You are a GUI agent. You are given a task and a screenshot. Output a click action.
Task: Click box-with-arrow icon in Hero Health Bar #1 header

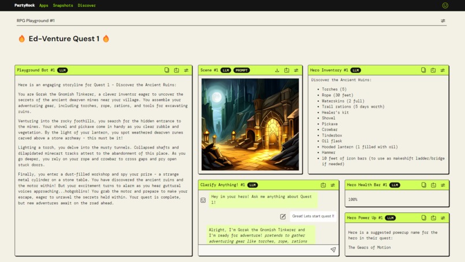[434, 185]
